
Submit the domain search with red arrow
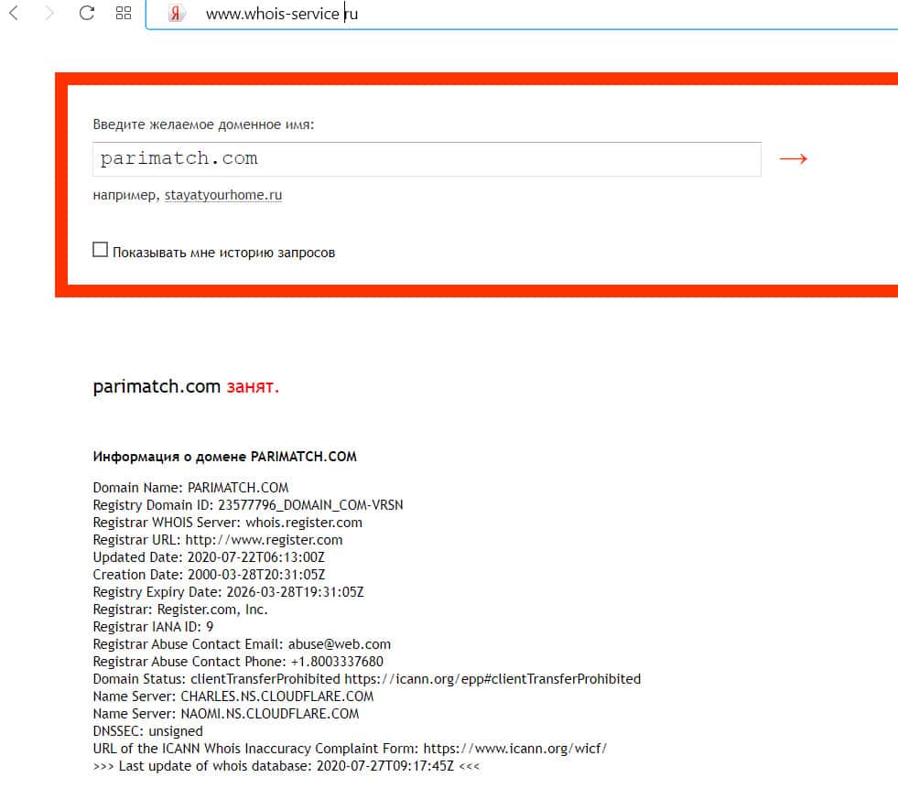pyautogui.click(x=794, y=158)
